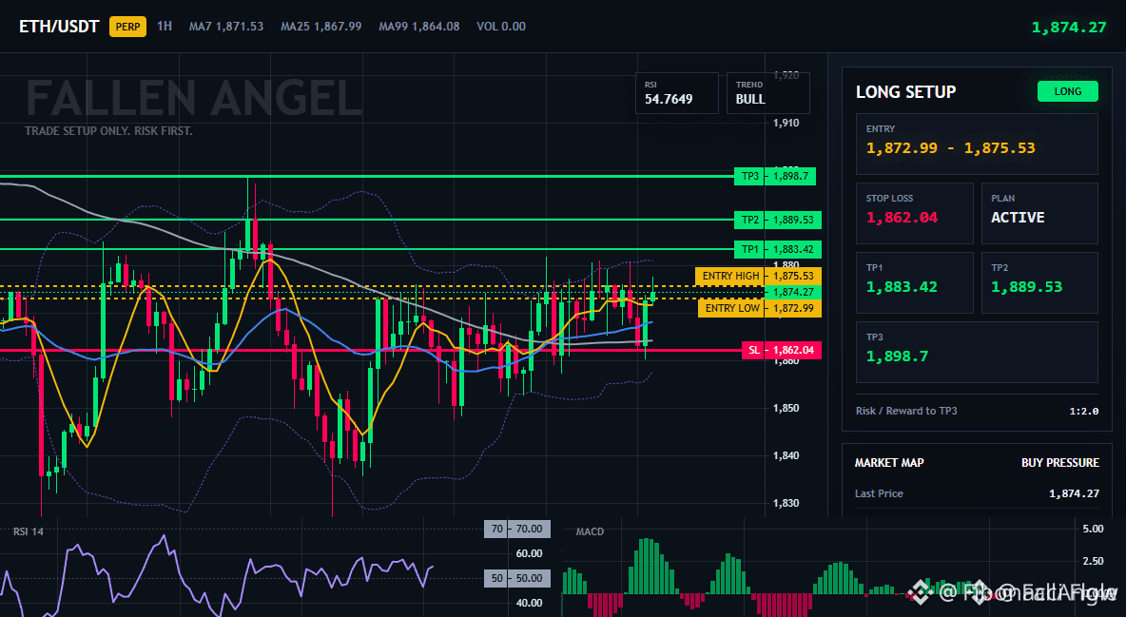Click the Risk / Reward to TP3 label
1126x617 pixels.
906,411
